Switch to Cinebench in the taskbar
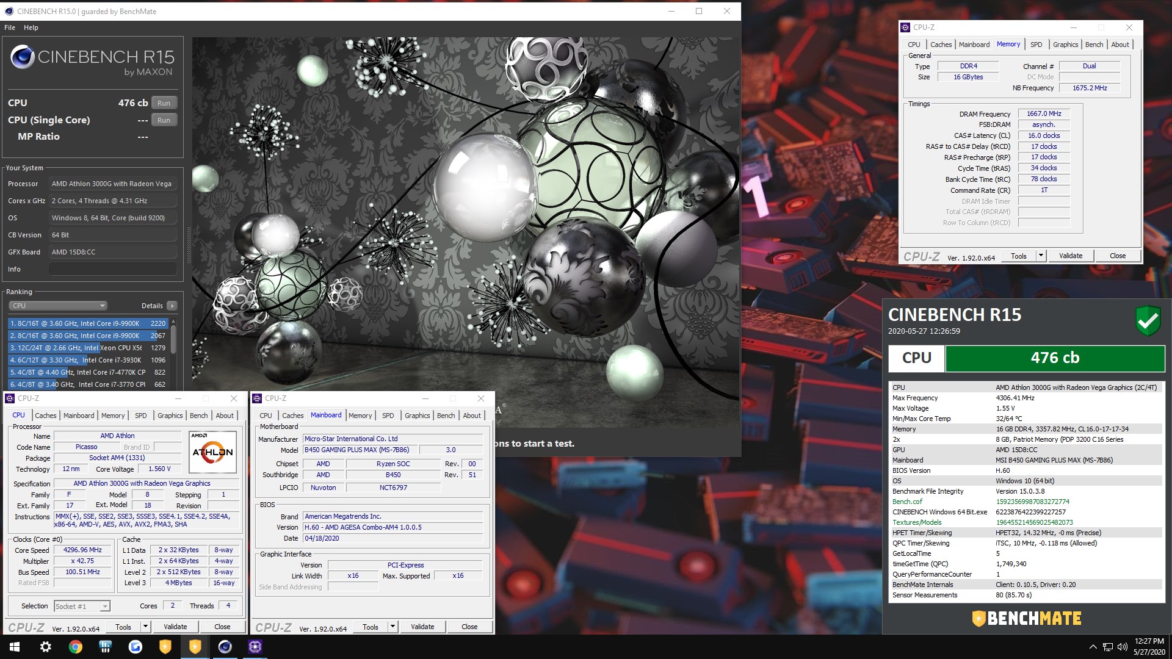1172x659 pixels. 225,647
